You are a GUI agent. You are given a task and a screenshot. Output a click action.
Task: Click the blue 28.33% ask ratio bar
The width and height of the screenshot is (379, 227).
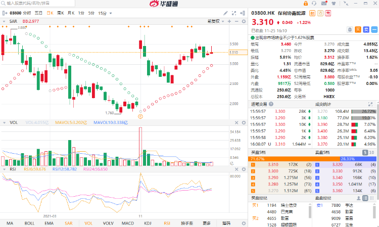click(x=358, y=159)
